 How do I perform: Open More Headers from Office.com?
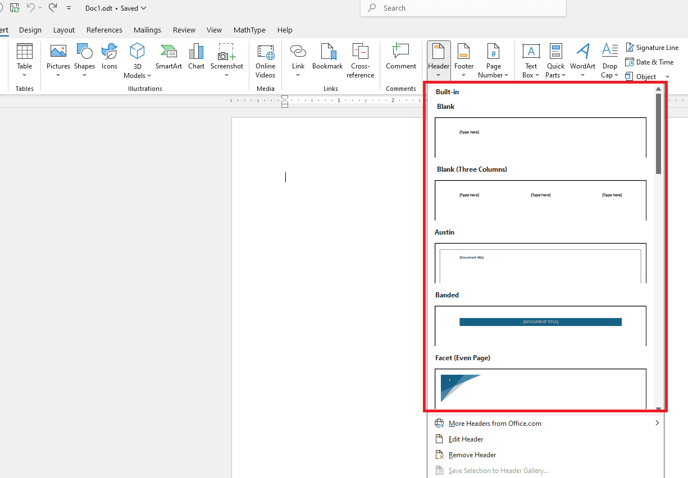click(x=495, y=424)
